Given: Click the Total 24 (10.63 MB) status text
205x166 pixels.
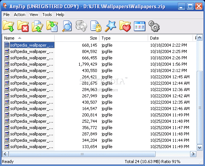Looking at the screenshot, I should [x=153, y=162].
